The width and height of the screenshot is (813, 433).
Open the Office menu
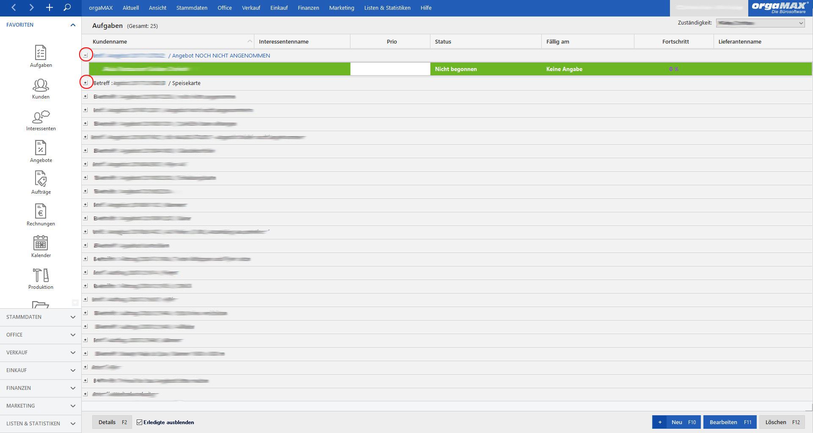(x=225, y=8)
